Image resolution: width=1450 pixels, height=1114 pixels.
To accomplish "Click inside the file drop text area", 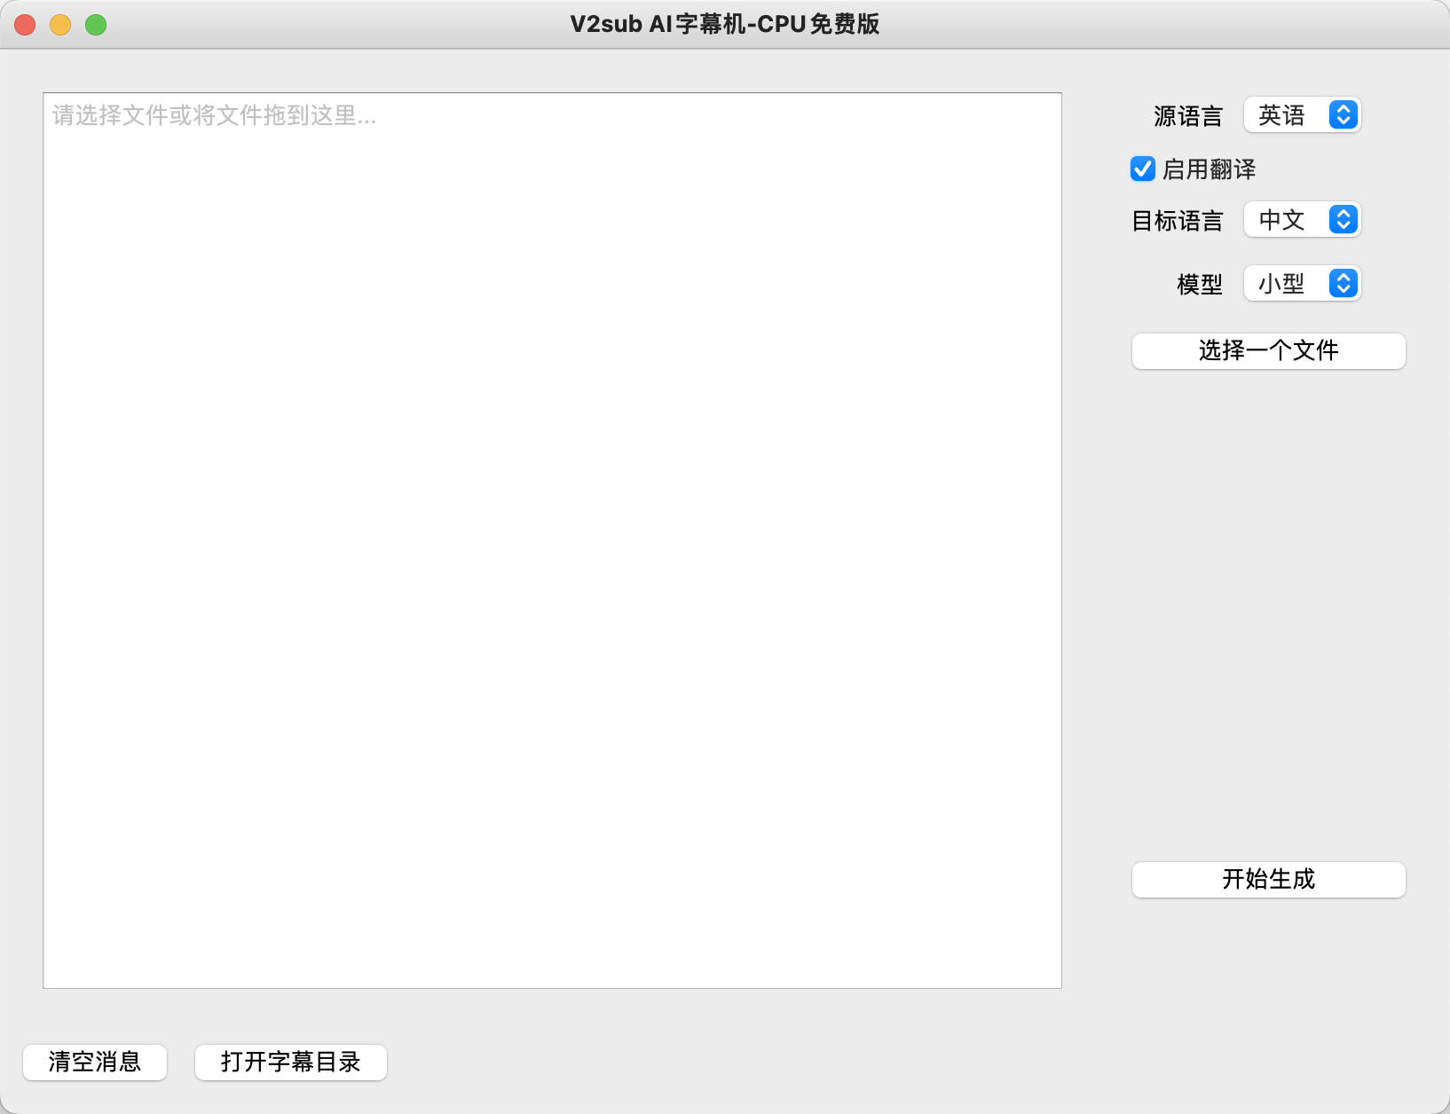I will 552,540.
